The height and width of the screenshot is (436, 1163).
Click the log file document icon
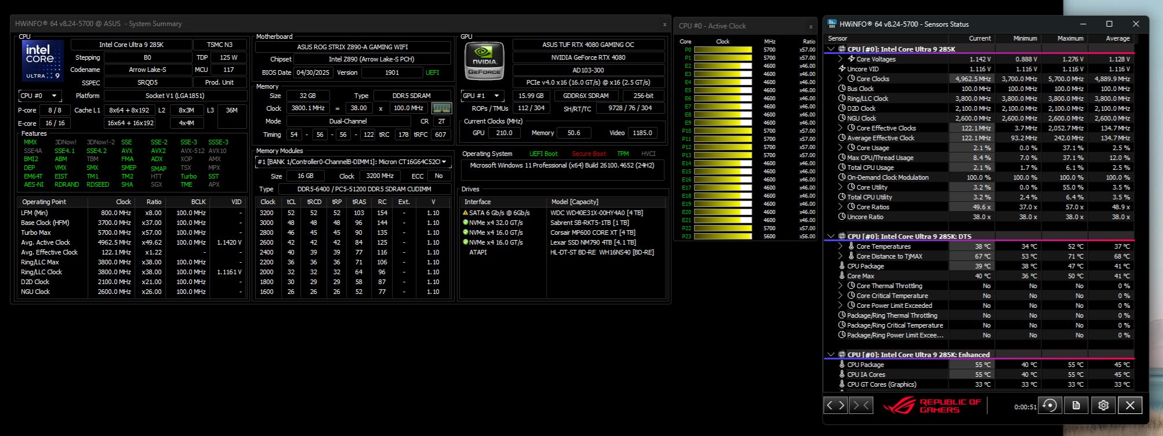pyautogui.click(x=1076, y=405)
